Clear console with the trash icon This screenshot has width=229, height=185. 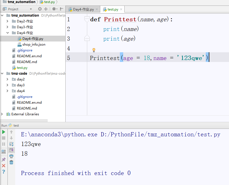pos(11,162)
